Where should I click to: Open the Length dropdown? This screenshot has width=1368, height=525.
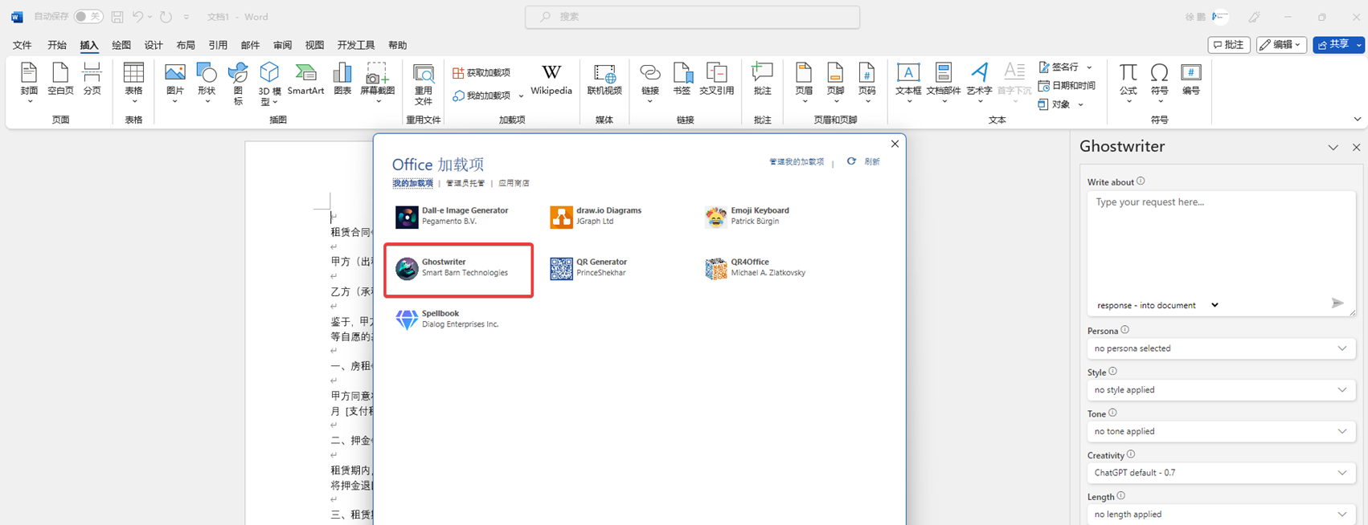pyautogui.click(x=1221, y=515)
